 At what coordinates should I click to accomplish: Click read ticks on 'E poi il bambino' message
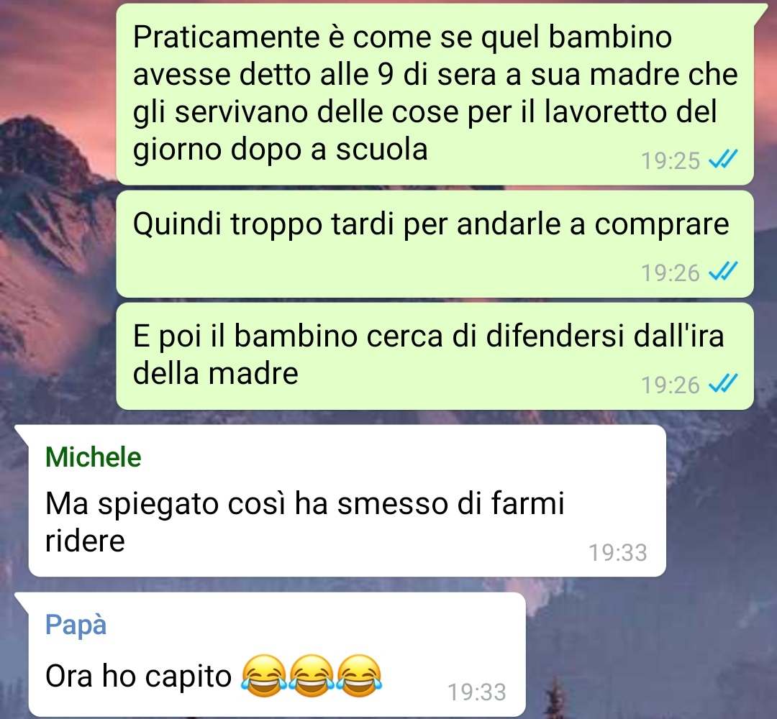point(723,383)
